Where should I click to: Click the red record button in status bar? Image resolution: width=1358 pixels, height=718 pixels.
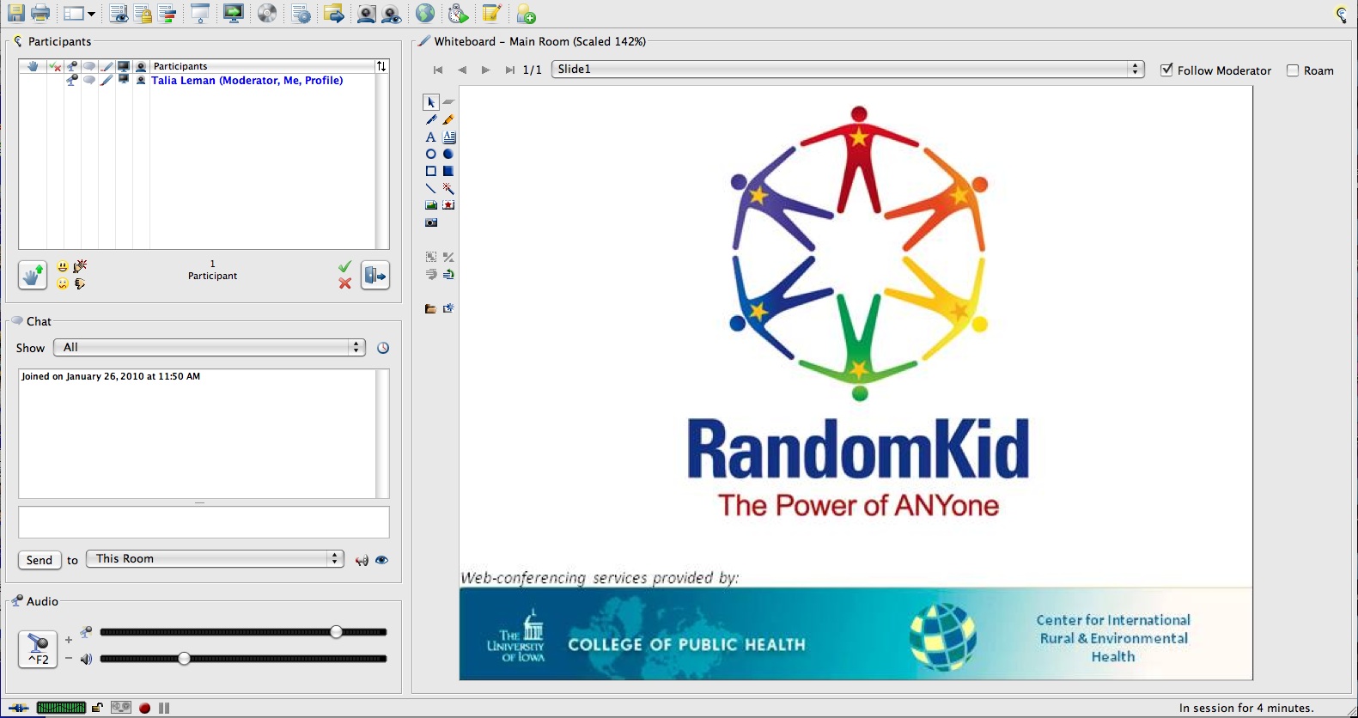(x=145, y=709)
